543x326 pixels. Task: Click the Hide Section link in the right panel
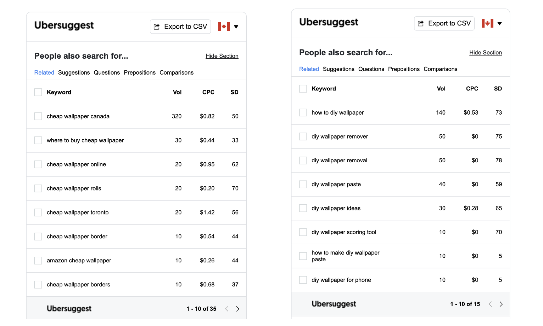(x=486, y=52)
